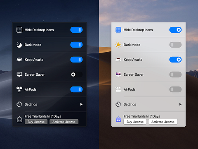Click the grid icon in the dark panel

click(x=19, y=30)
